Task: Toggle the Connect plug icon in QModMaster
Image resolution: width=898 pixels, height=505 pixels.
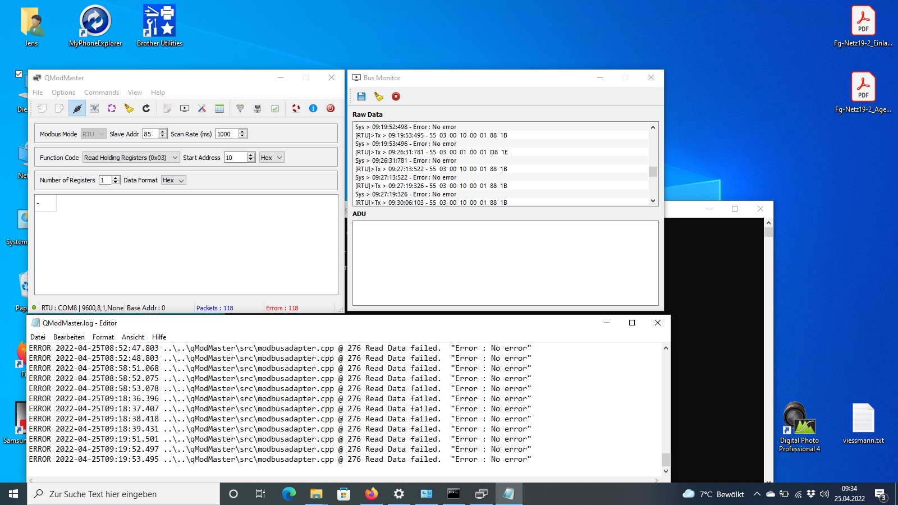Action: click(x=77, y=108)
